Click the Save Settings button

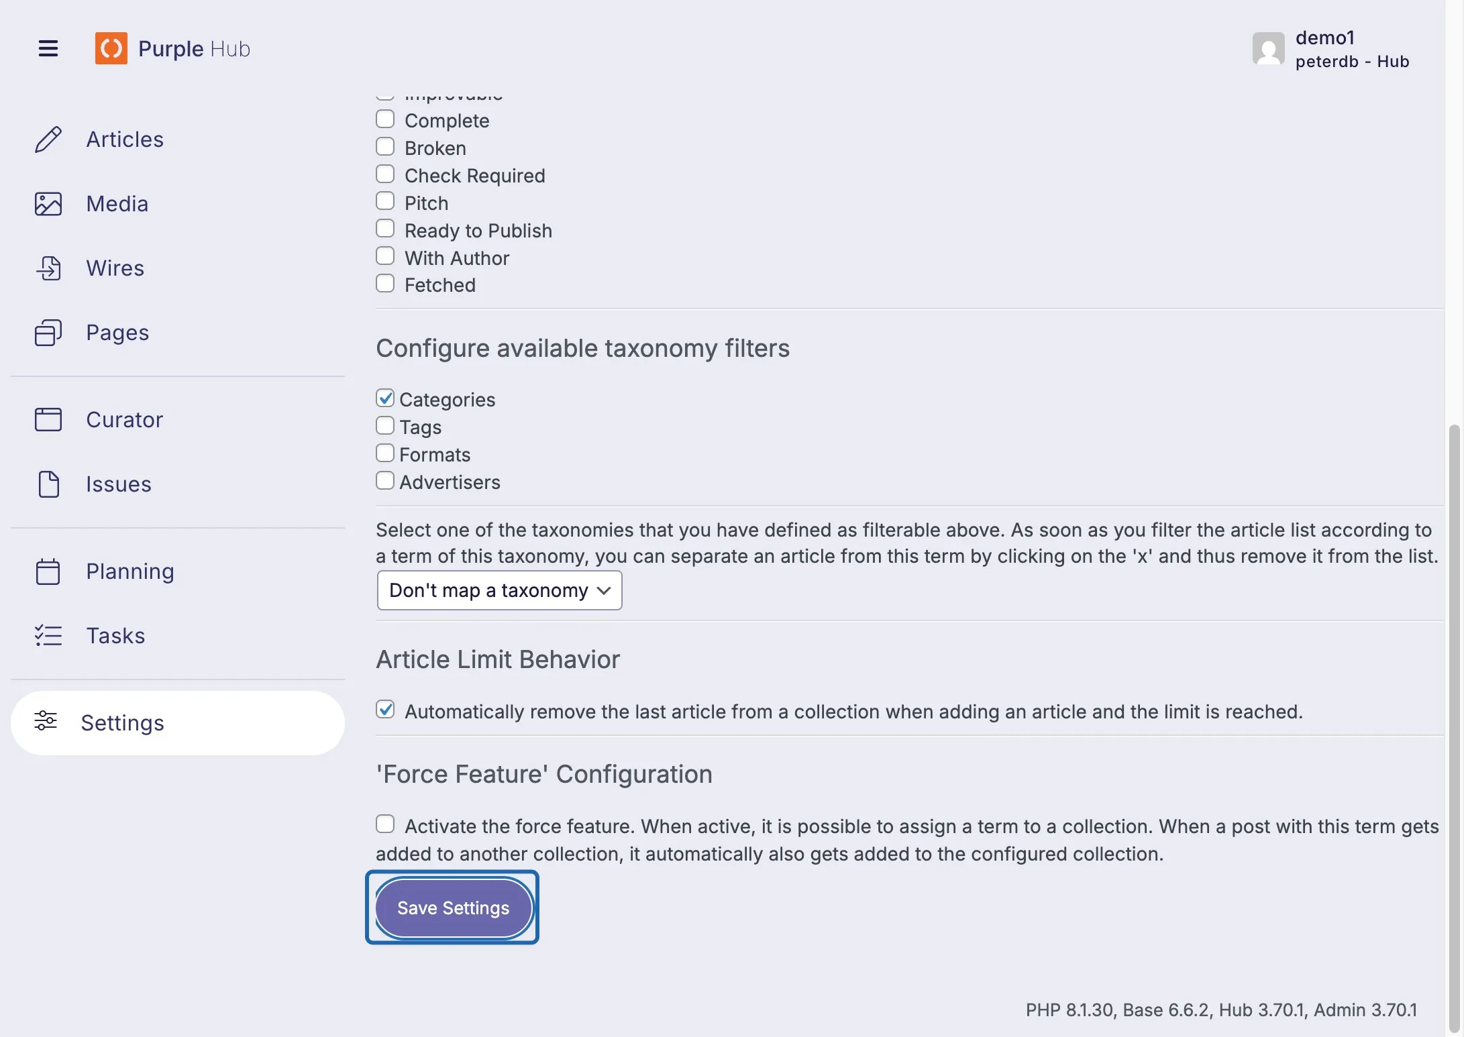point(453,908)
